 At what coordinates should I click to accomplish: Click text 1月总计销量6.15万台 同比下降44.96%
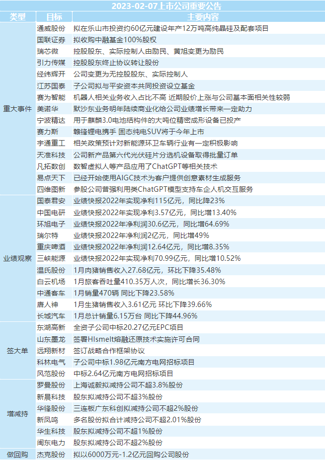coord(135,315)
